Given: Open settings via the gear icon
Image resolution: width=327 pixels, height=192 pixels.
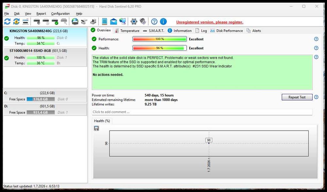Looking at the screenshot, I should coord(134,22).
